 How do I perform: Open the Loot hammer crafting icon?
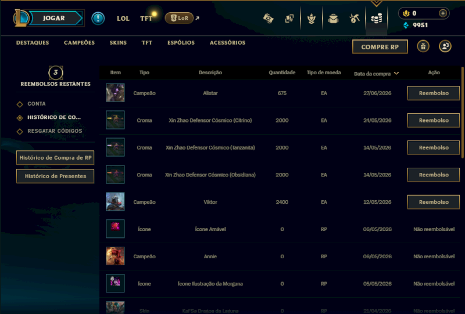click(x=355, y=19)
